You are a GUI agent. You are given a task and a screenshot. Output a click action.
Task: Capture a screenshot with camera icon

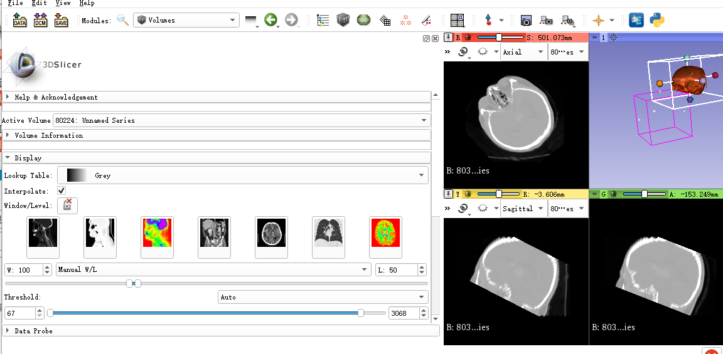coord(526,20)
